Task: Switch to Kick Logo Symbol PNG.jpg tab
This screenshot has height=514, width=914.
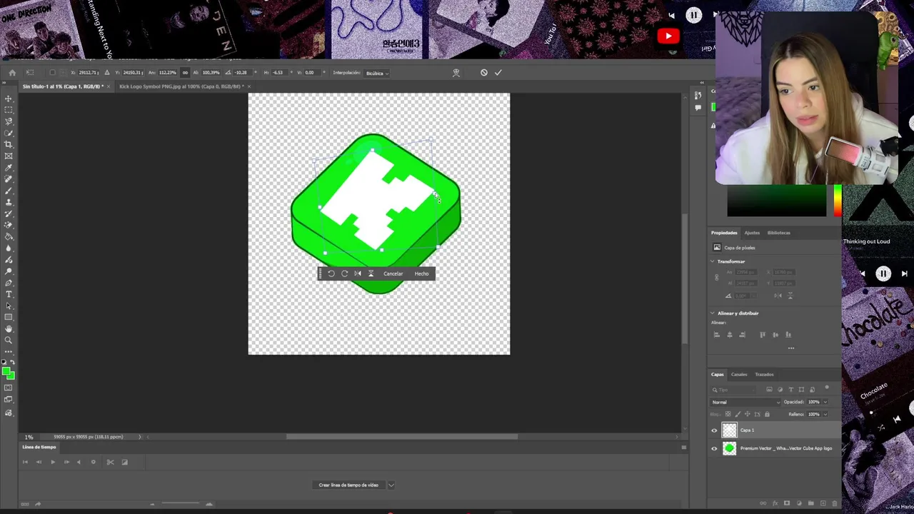Action: pyautogui.click(x=181, y=86)
